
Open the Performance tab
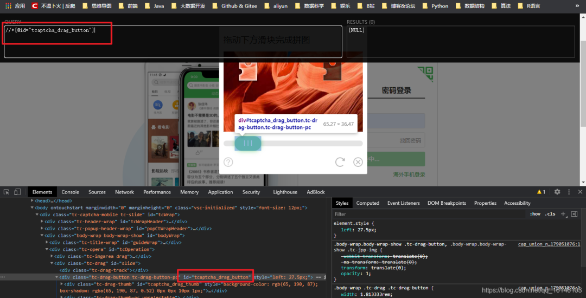tap(157, 192)
